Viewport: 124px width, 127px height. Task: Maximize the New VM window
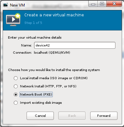[x=102, y=4]
